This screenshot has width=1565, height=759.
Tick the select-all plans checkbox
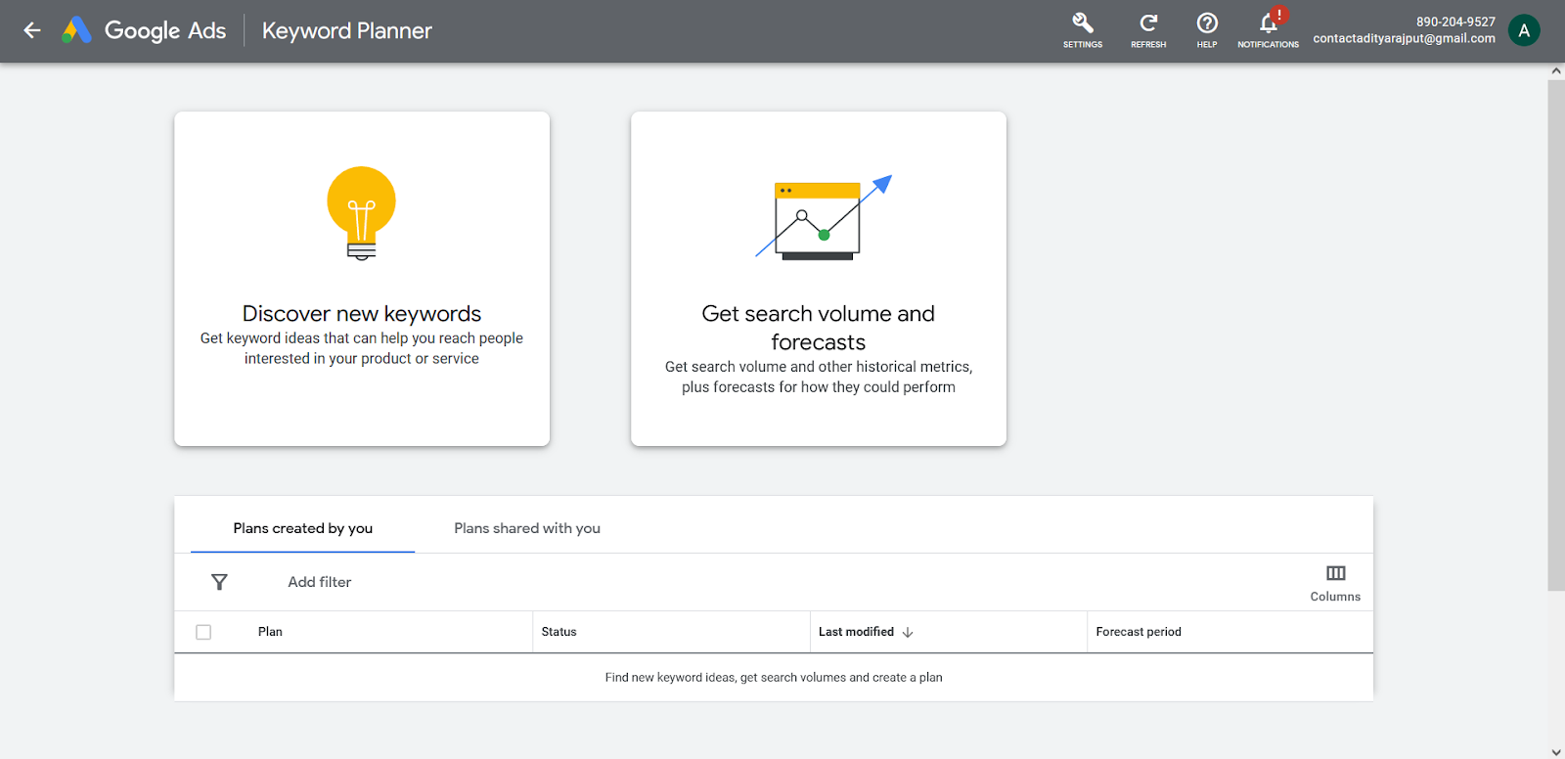(203, 632)
